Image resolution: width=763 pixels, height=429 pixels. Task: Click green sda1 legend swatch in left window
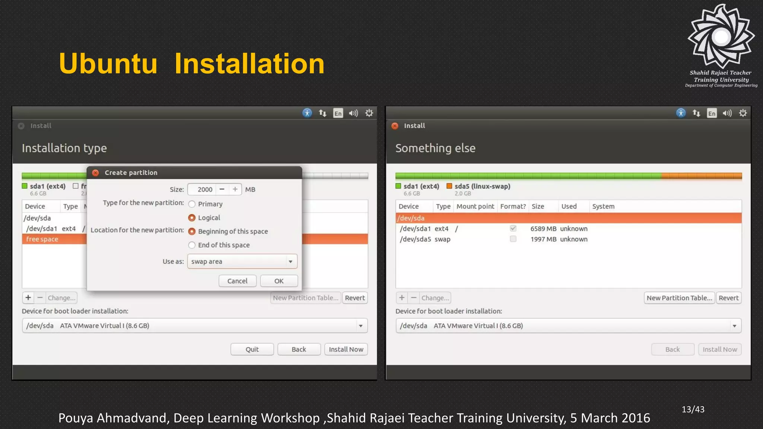(x=25, y=186)
